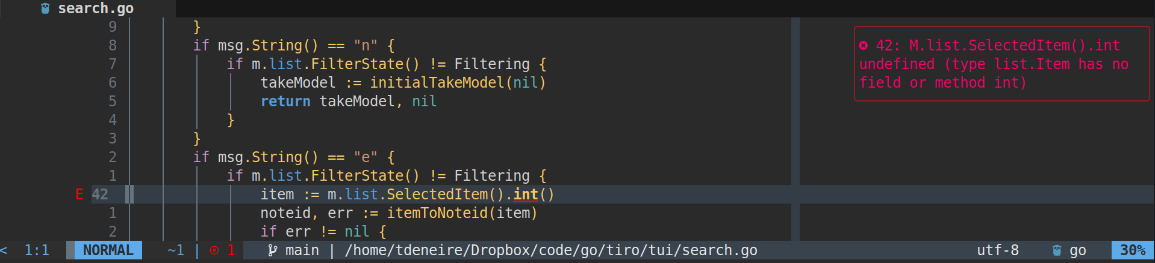Click the main branch name
This screenshot has width=1155, height=263.
tap(302, 250)
